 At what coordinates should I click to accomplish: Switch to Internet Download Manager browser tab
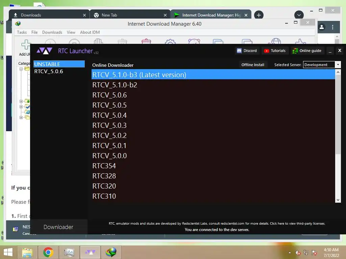point(211,15)
